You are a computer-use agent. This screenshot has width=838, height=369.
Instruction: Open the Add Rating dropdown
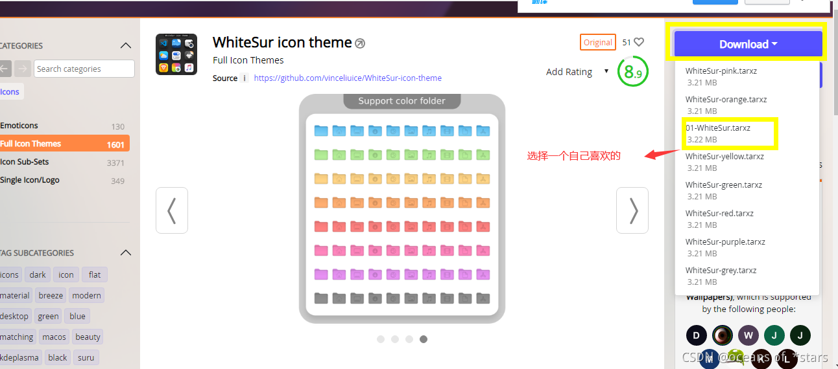(x=577, y=72)
